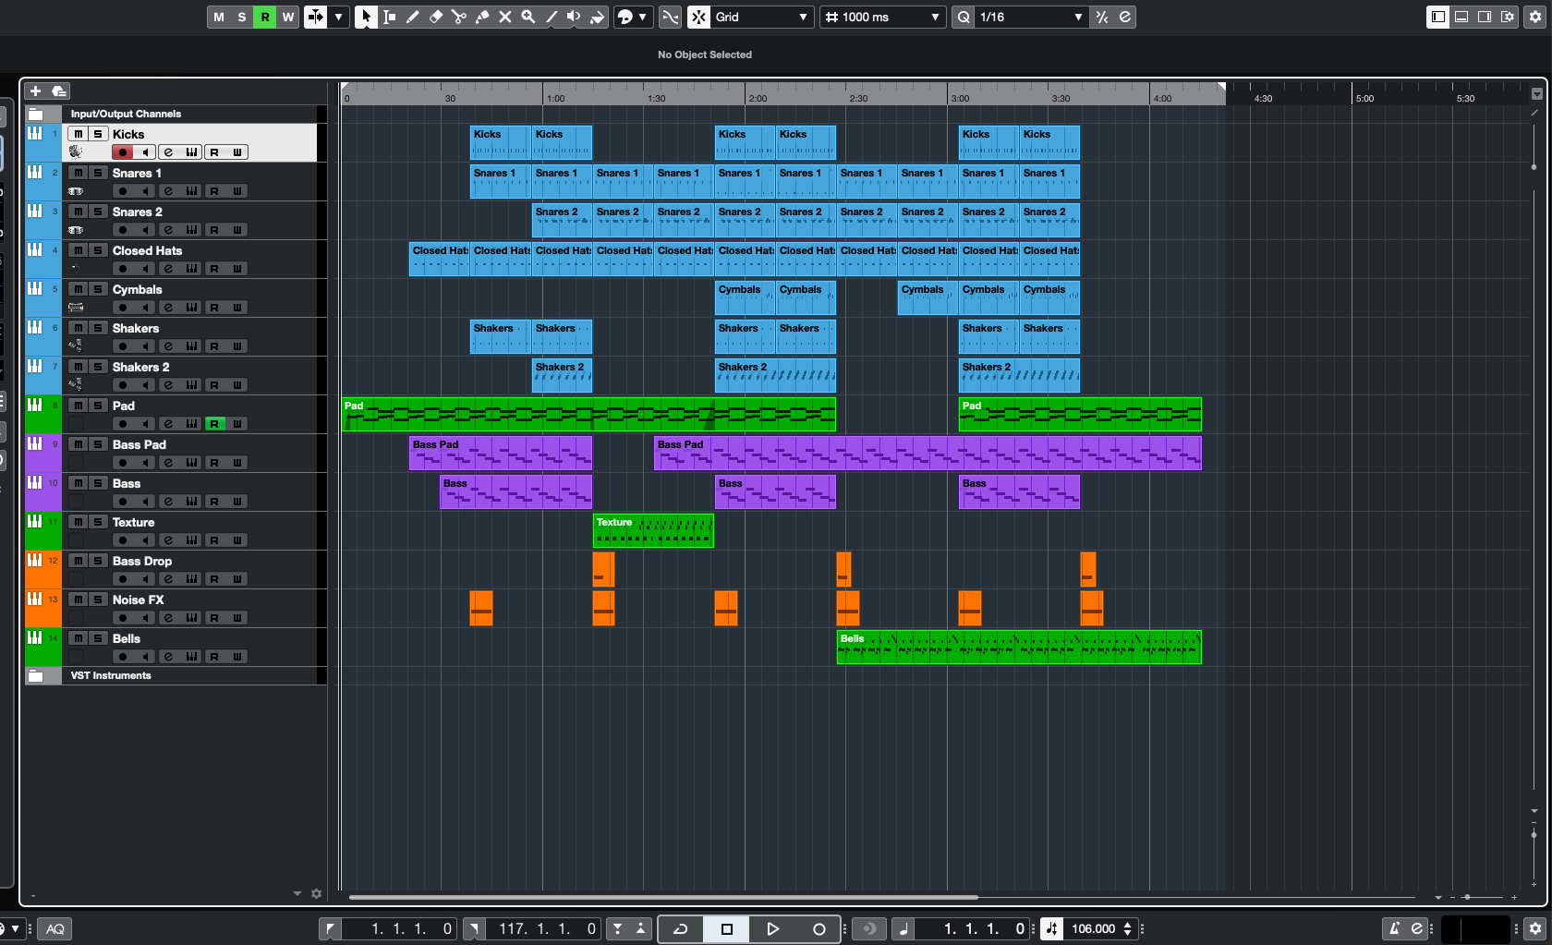1552x945 pixels.
Task: Toggle the transport Cycle loop button
Action: [681, 928]
